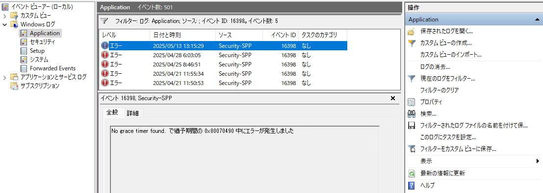Click the カスタム ビュー folder icon
This screenshot has width=543, height=193.
[x=14, y=16]
